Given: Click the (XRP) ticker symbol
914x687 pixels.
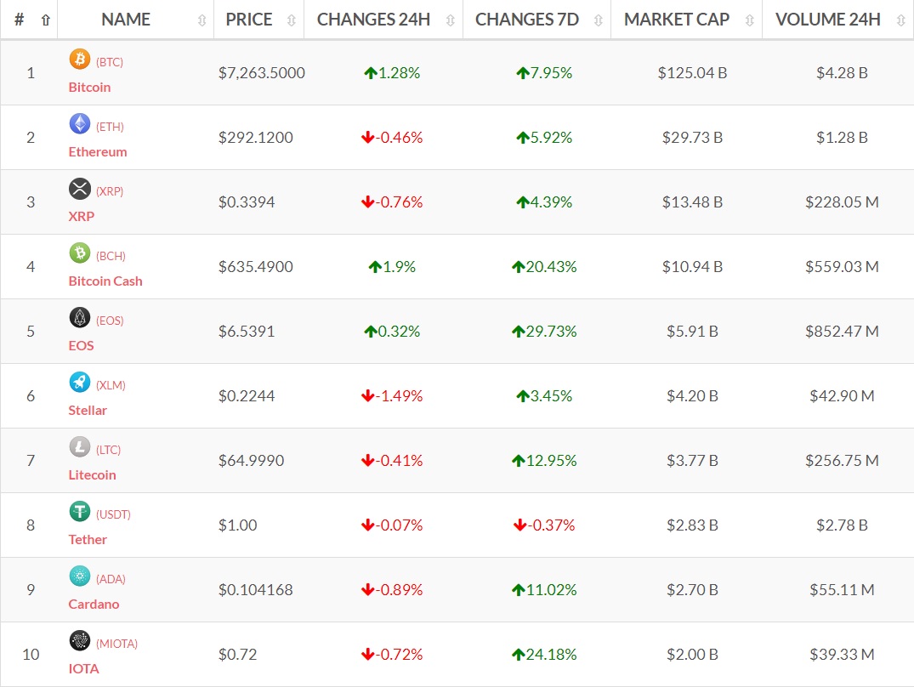Looking at the screenshot, I should (x=110, y=191).
